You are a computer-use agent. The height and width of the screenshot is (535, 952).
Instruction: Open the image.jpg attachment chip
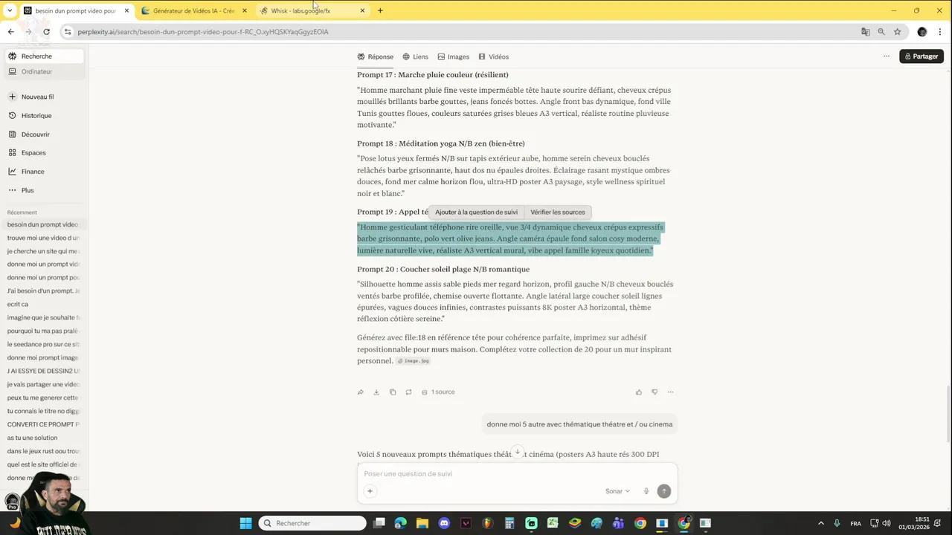[x=414, y=361]
